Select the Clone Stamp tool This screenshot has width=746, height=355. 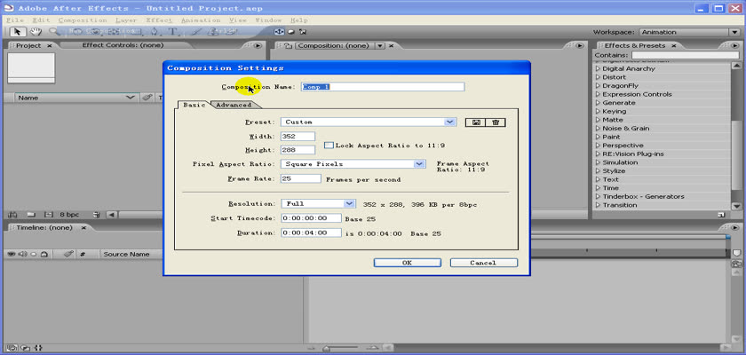click(214, 32)
